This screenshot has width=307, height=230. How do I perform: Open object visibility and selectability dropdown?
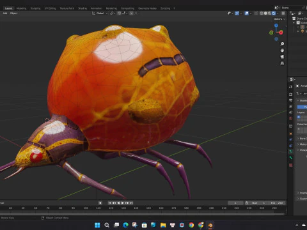[x=230, y=13]
